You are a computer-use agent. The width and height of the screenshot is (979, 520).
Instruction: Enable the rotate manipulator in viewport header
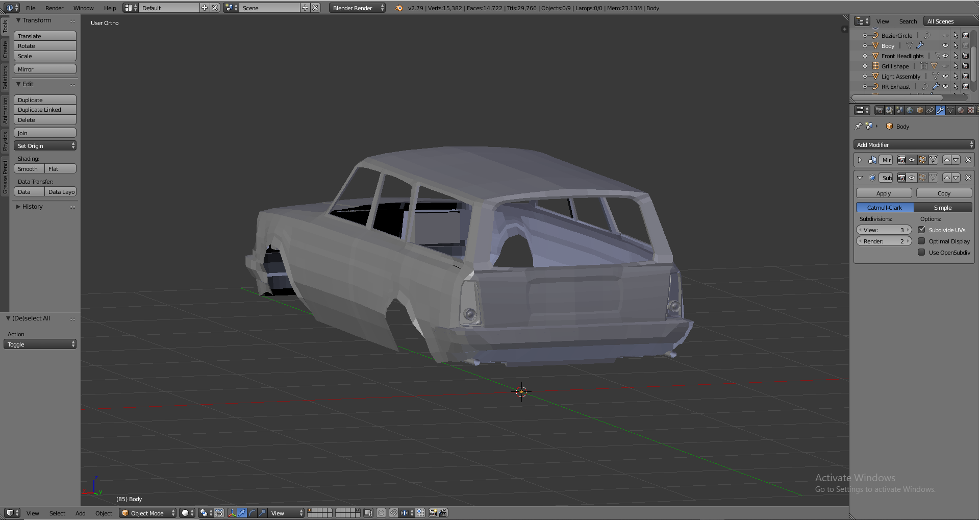click(252, 513)
